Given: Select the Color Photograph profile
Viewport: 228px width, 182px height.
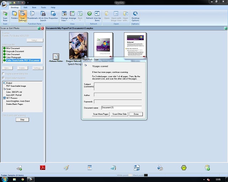Looking at the screenshot, I should [x=14, y=57].
